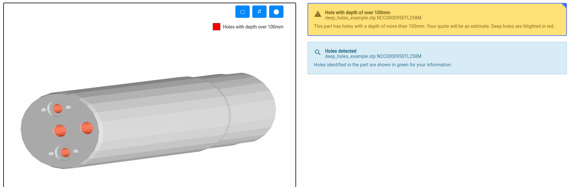Click the solid white circle button
Image resolution: width=575 pixels, height=187 pixels.
point(276,12)
